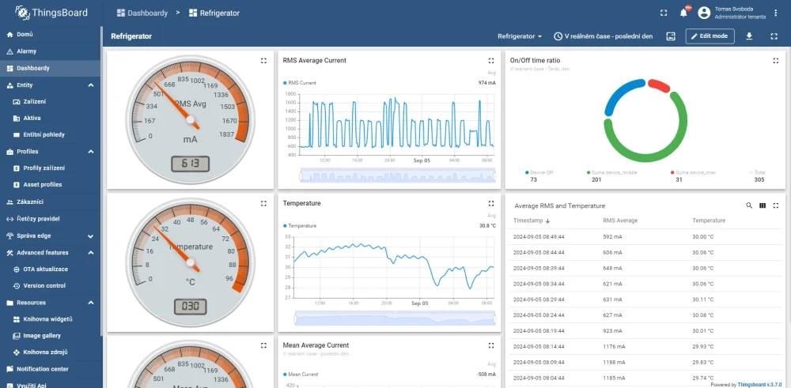This screenshot has height=388, width=791.
Task: Open Knihovna zdrojů in sidebar
Action: 51,352
